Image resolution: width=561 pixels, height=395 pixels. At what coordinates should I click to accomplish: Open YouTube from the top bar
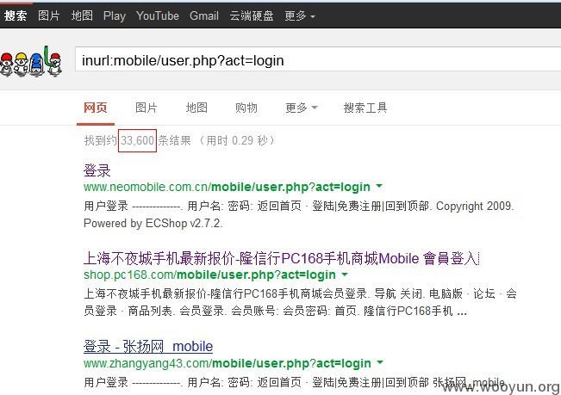[x=158, y=15]
